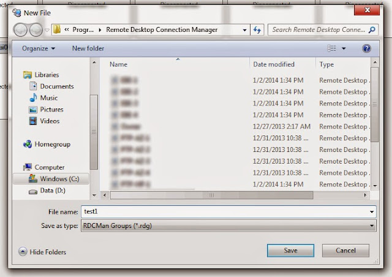
Task: Close the New File dialog
Action: click(x=367, y=10)
